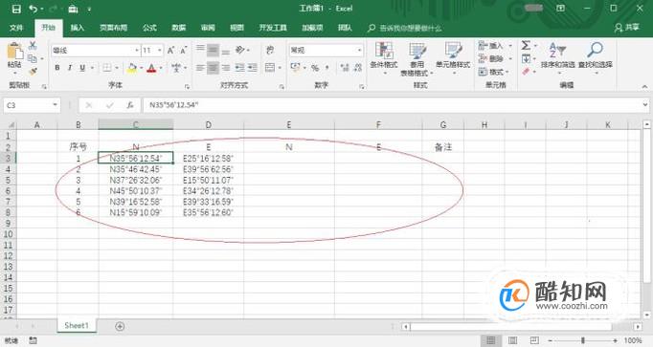
Task: Toggle Italic formatting button
Action: [x=70, y=68]
